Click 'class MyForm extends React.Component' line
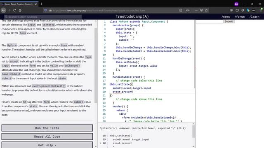 tap(139, 22)
